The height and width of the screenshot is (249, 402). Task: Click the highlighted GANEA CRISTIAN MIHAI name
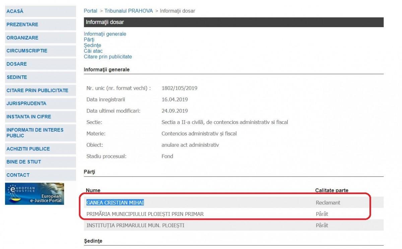(x=115, y=203)
